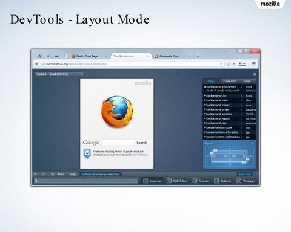Open the pinned Twitter tab
The height and width of the screenshot is (232, 291).
click(48, 56)
